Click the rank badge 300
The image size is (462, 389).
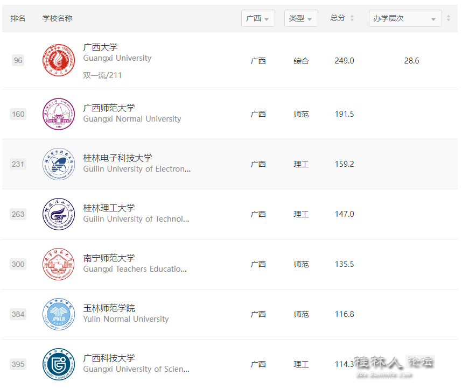click(x=18, y=264)
